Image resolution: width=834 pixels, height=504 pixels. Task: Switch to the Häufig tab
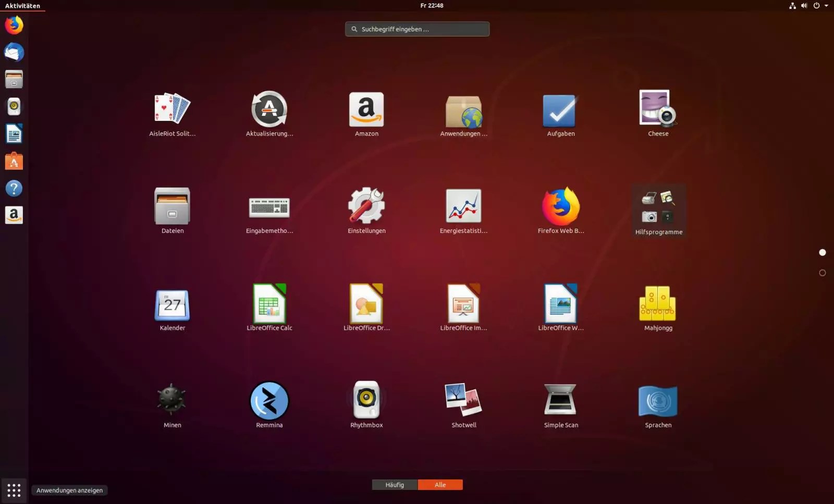coord(395,485)
